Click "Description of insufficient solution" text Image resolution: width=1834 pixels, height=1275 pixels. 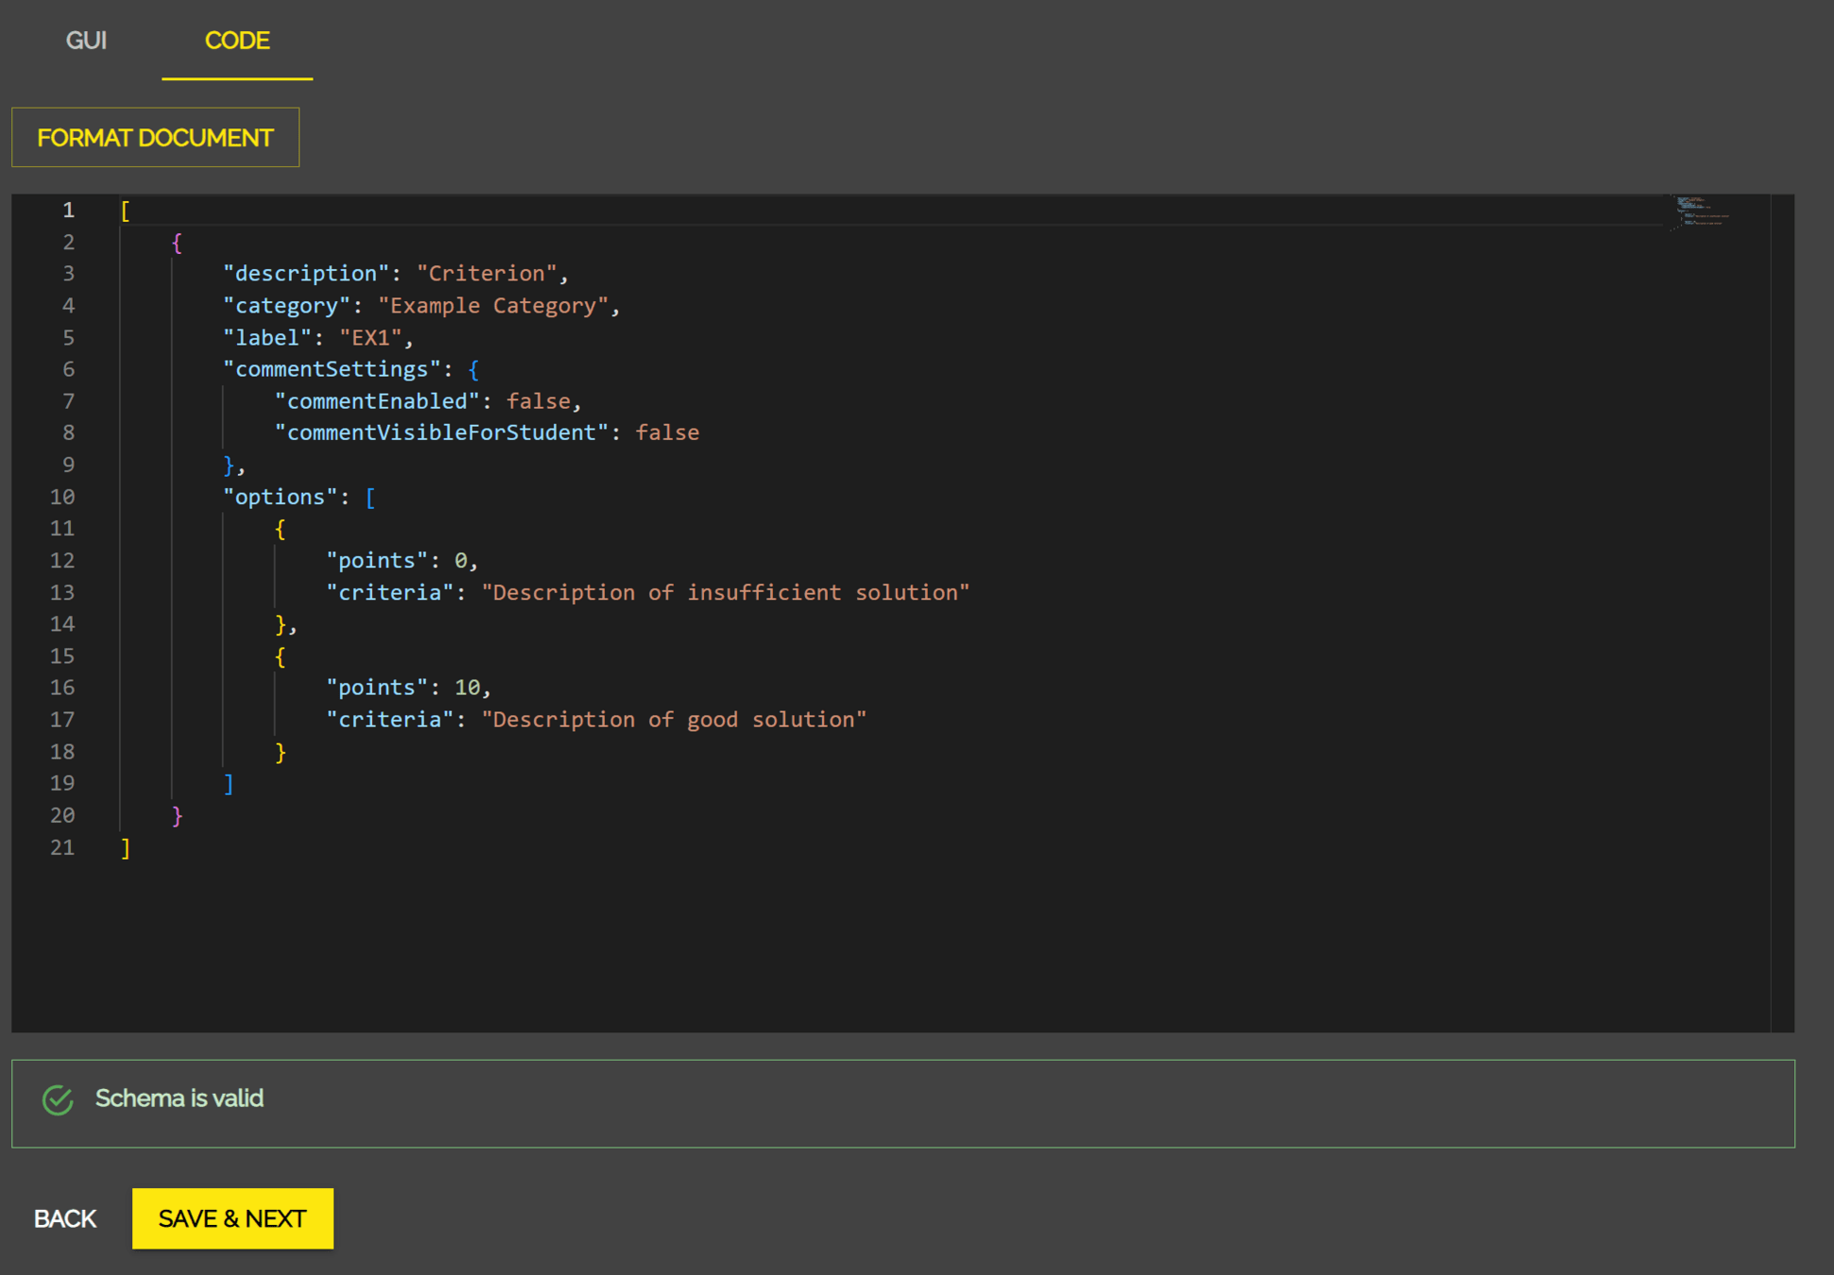click(x=725, y=592)
